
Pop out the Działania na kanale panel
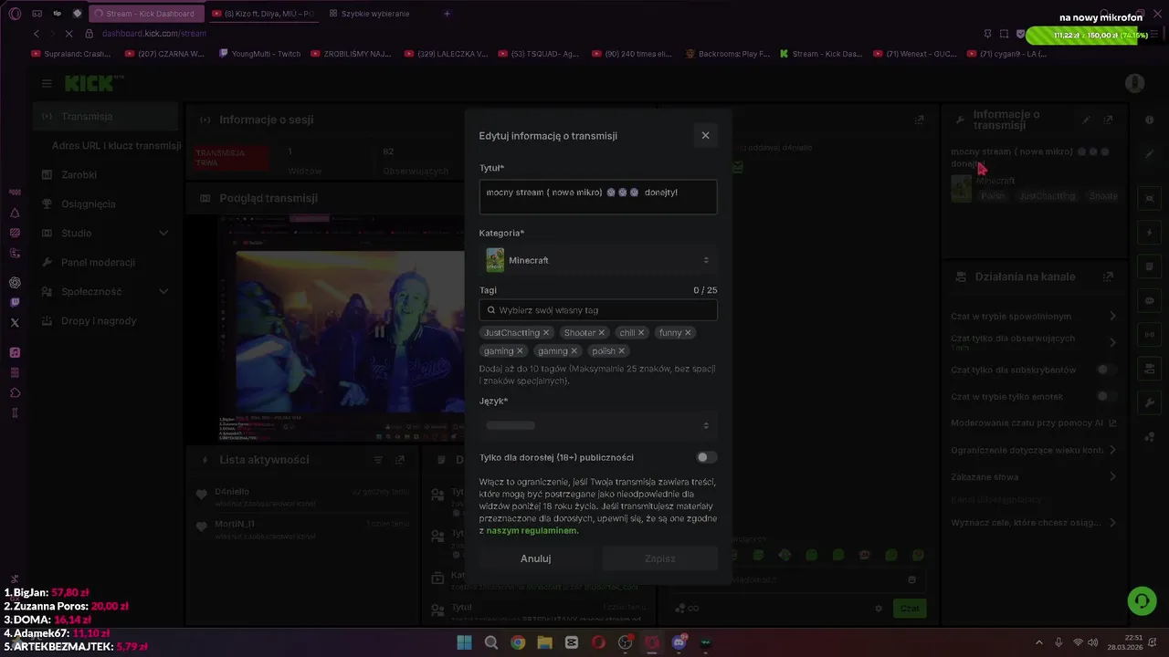[1108, 276]
